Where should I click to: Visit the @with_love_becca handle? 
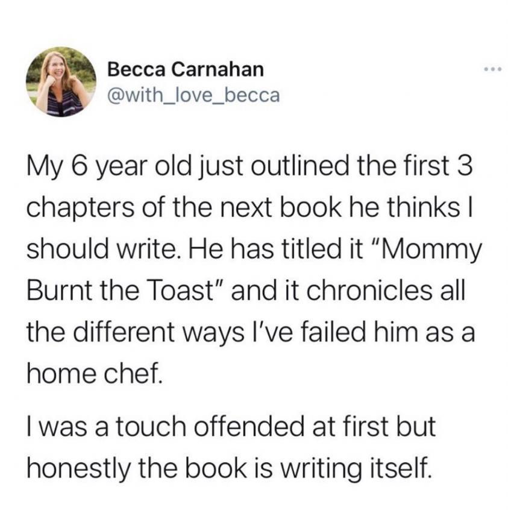click(193, 96)
